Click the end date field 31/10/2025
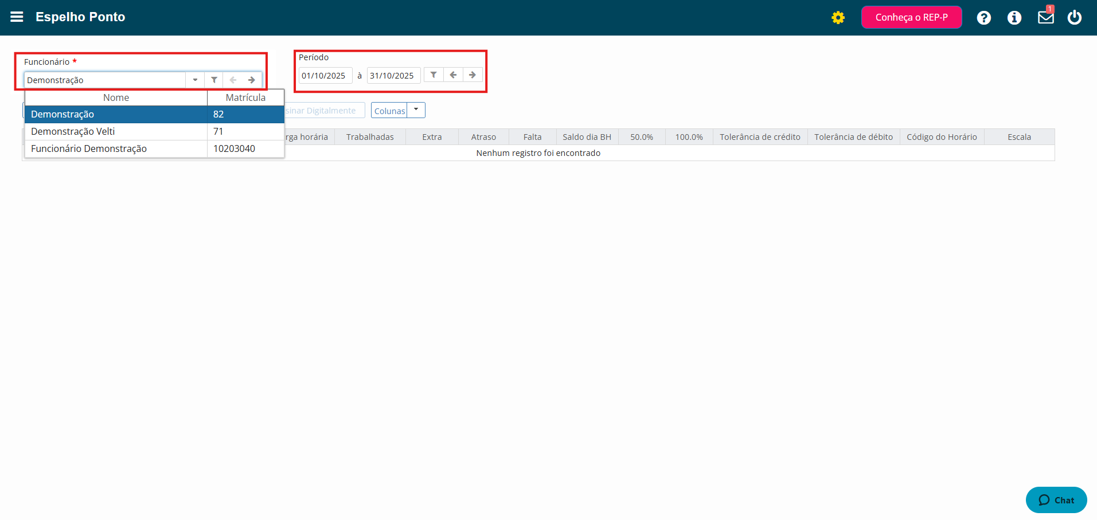This screenshot has width=1097, height=520. coord(393,76)
